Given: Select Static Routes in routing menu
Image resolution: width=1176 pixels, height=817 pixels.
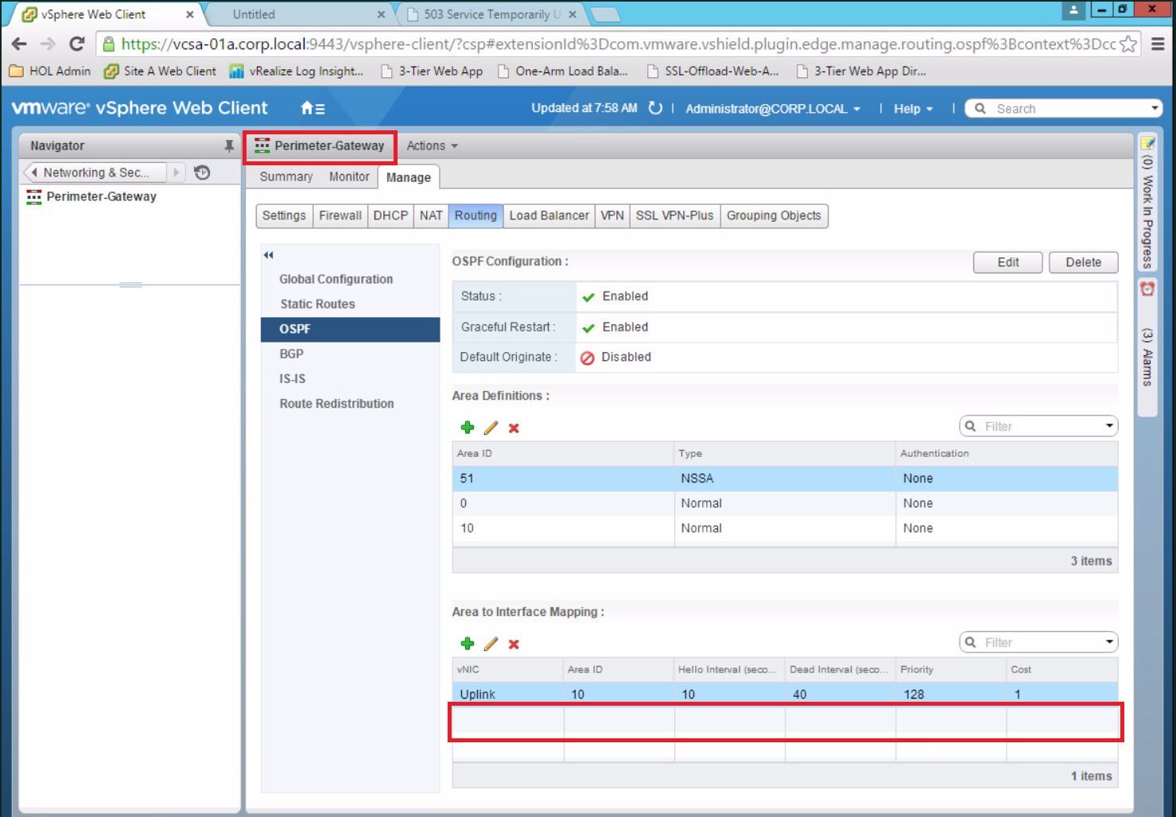Looking at the screenshot, I should [x=350, y=304].
